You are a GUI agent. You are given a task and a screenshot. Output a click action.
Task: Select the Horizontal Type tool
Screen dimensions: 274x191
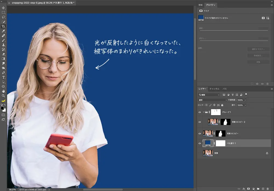[x=4, y=78]
